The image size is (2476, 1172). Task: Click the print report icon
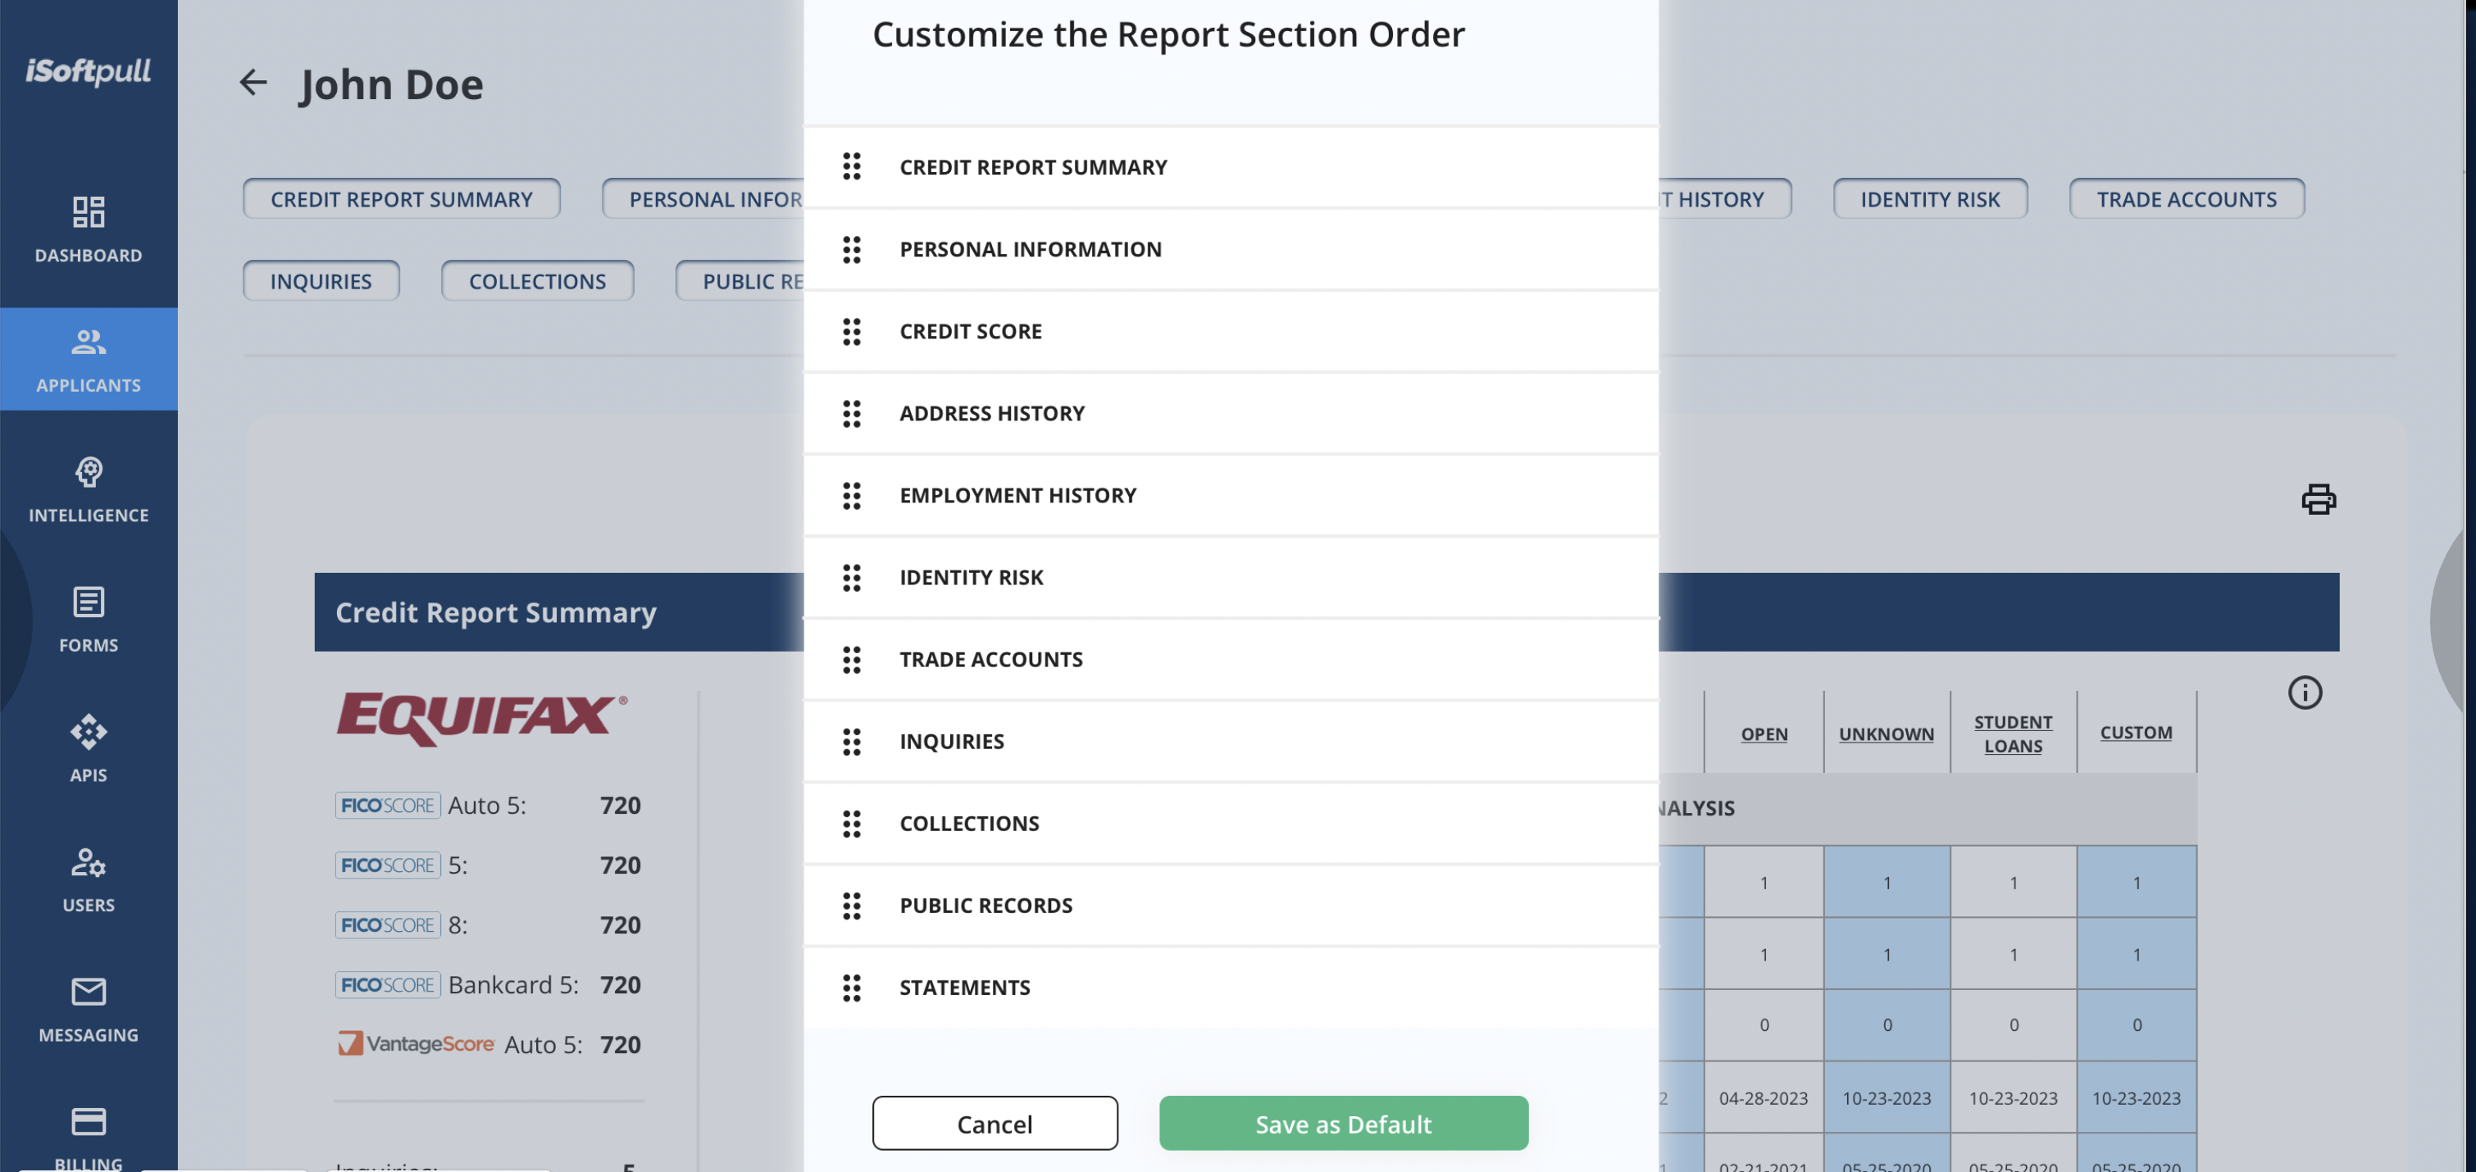pyautogui.click(x=2318, y=498)
